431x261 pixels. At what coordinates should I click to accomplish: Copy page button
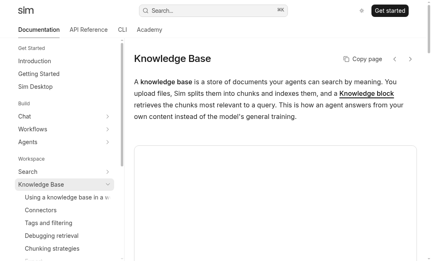pos(363,59)
